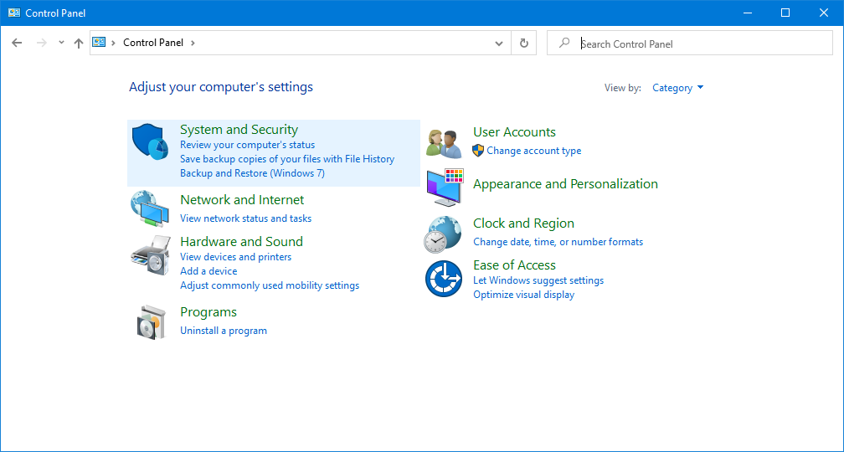Click the UAC shield next to Change account type
The height and width of the screenshot is (452, 844).
tap(478, 151)
